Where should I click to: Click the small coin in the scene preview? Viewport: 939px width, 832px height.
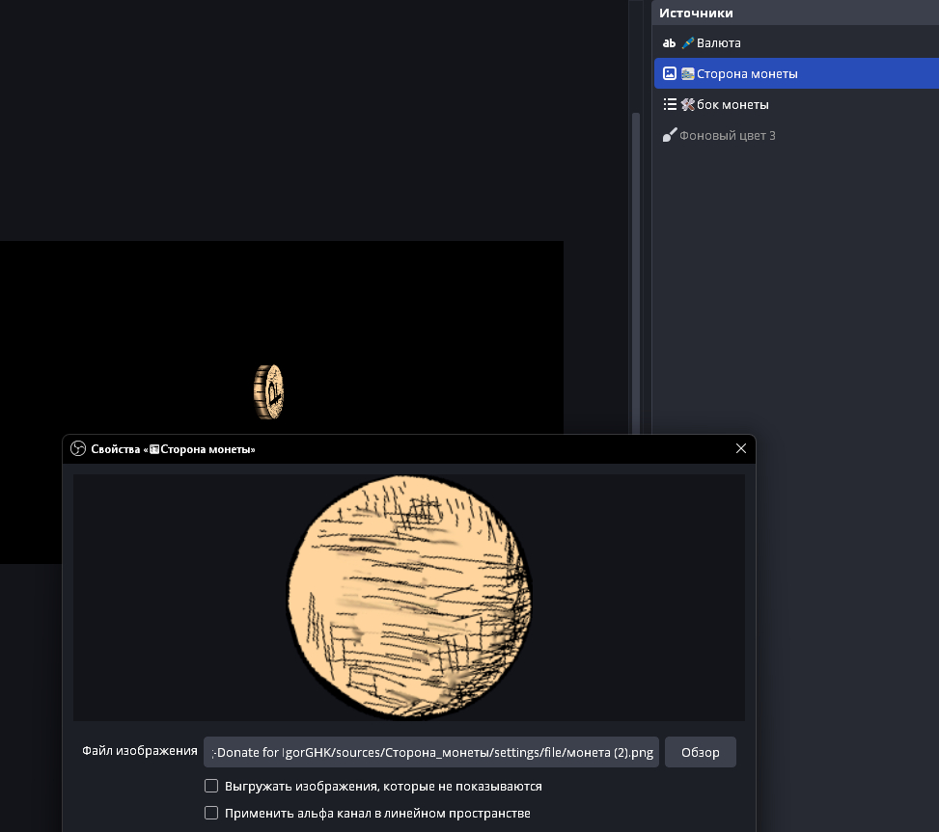[268, 391]
